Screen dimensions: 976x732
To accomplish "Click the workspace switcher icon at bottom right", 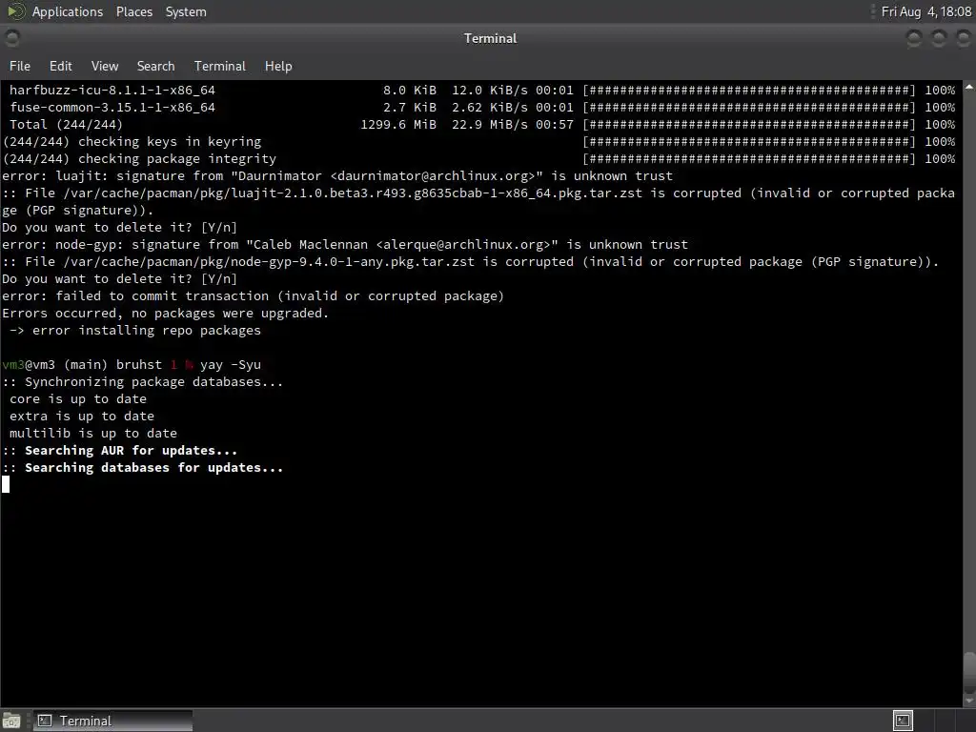I will (x=903, y=721).
